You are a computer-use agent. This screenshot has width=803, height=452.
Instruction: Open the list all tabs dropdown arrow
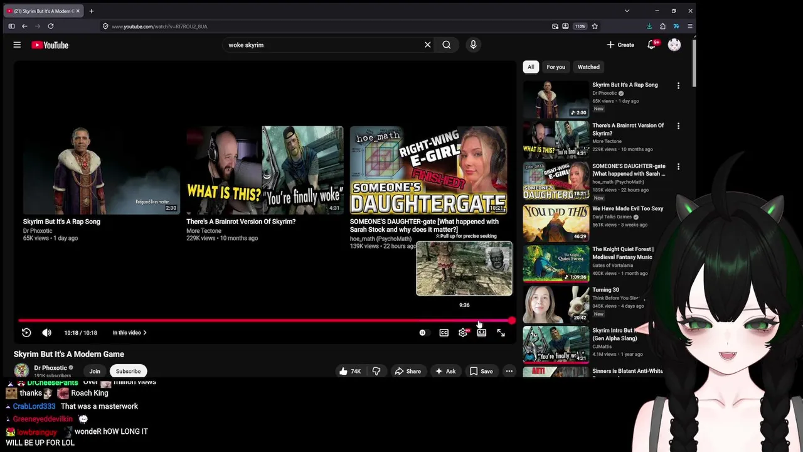[x=627, y=11]
